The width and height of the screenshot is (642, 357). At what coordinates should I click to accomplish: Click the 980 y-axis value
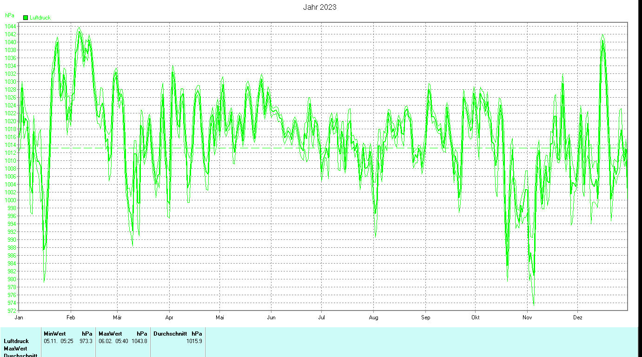pyautogui.click(x=13, y=279)
